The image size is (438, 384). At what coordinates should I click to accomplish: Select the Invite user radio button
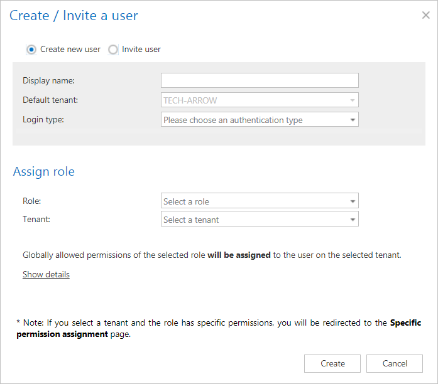[113, 49]
